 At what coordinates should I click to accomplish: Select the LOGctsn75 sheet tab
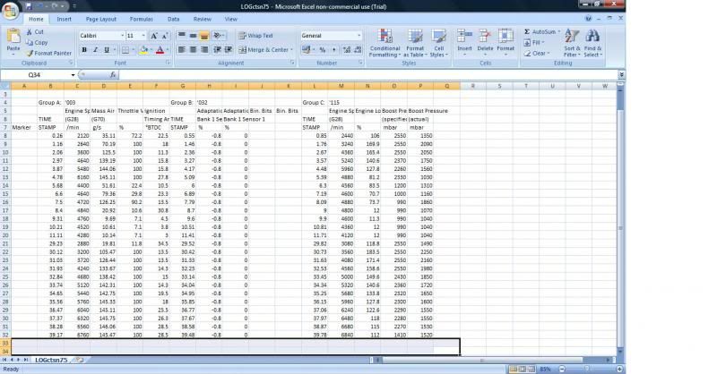click(52, 360)
